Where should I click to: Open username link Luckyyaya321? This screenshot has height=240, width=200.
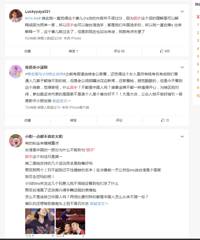tap(37, 12)
